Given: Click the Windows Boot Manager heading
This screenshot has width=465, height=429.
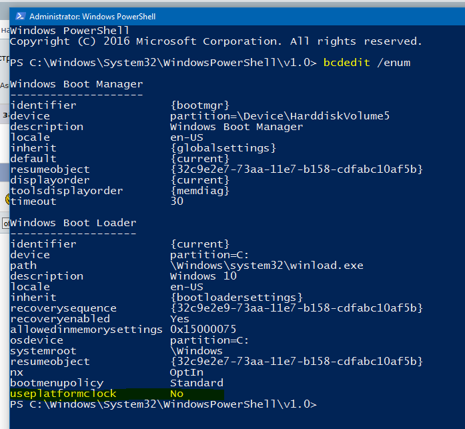Looking at the screenshot, I should click(77, 84).
